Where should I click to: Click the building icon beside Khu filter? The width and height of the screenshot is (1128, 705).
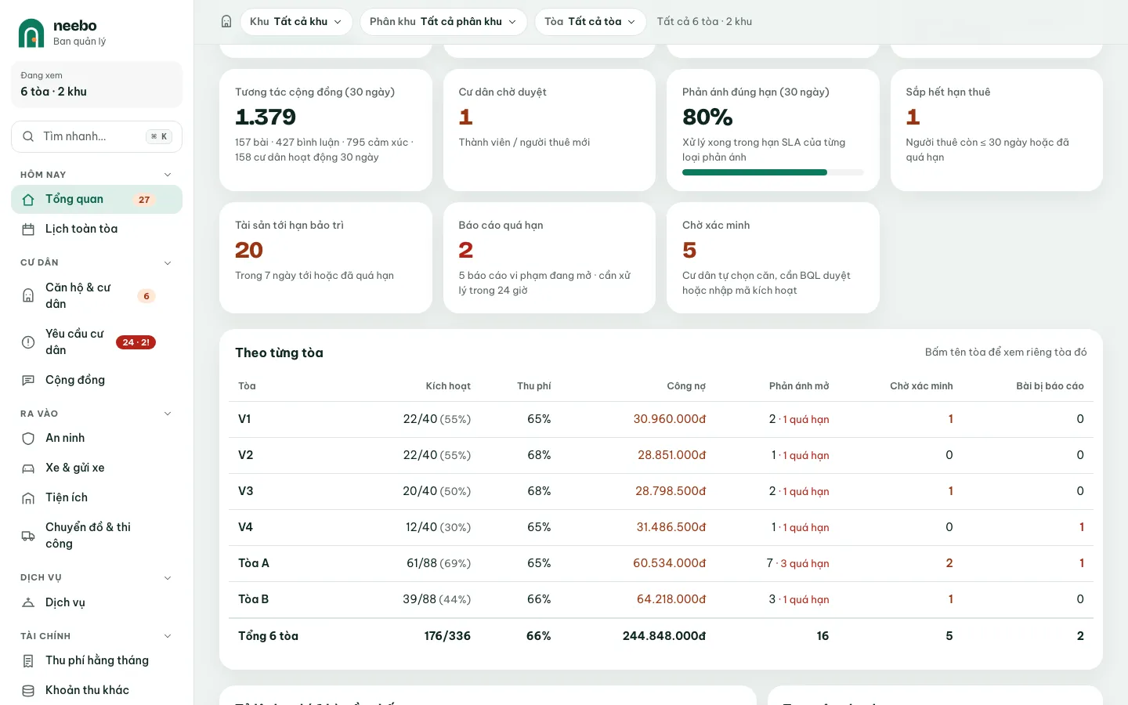pyautogui.click(x=226, y=22)
